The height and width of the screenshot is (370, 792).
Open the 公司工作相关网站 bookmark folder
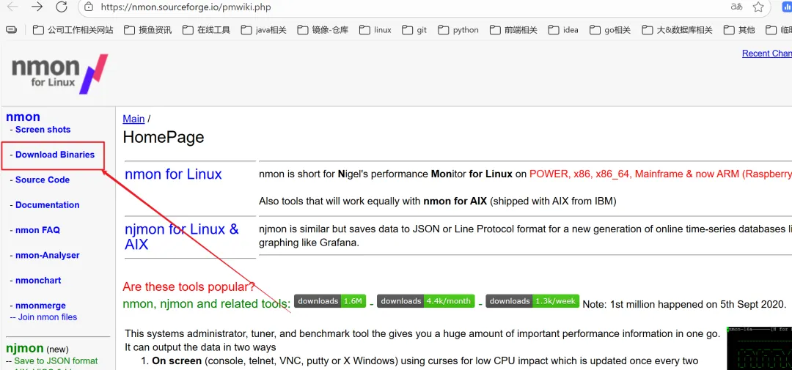point(73,30)
